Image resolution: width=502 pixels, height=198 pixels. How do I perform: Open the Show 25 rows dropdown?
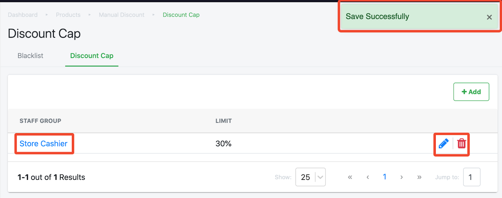[310, 177]
